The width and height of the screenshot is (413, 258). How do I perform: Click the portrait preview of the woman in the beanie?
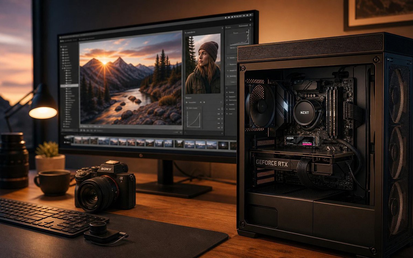pyautogui.click(x=203, y=64)
